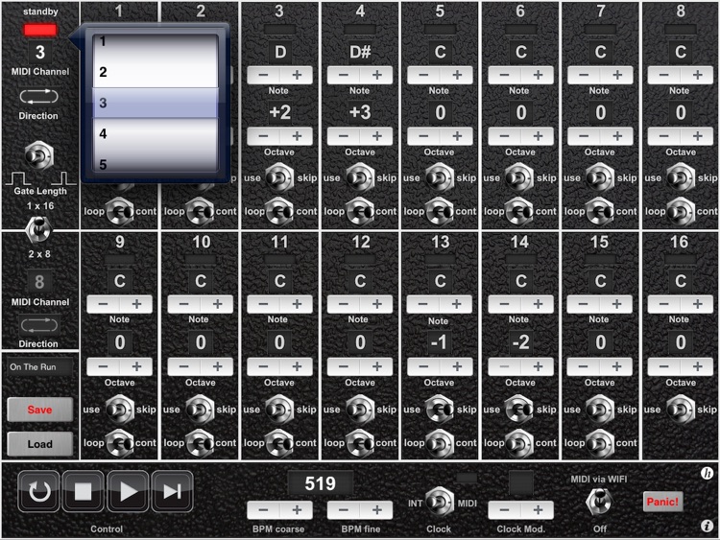The image size is (720, 540).
Task: Select channel 3 in the picker
Action: [x=156, y=103]
